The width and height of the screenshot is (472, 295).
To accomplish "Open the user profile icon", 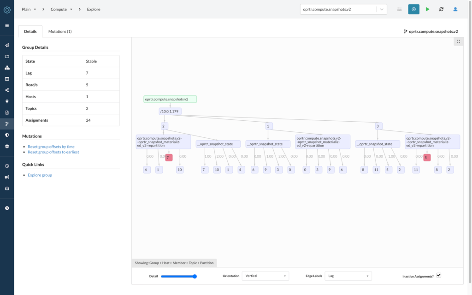I will coord(455,9).
